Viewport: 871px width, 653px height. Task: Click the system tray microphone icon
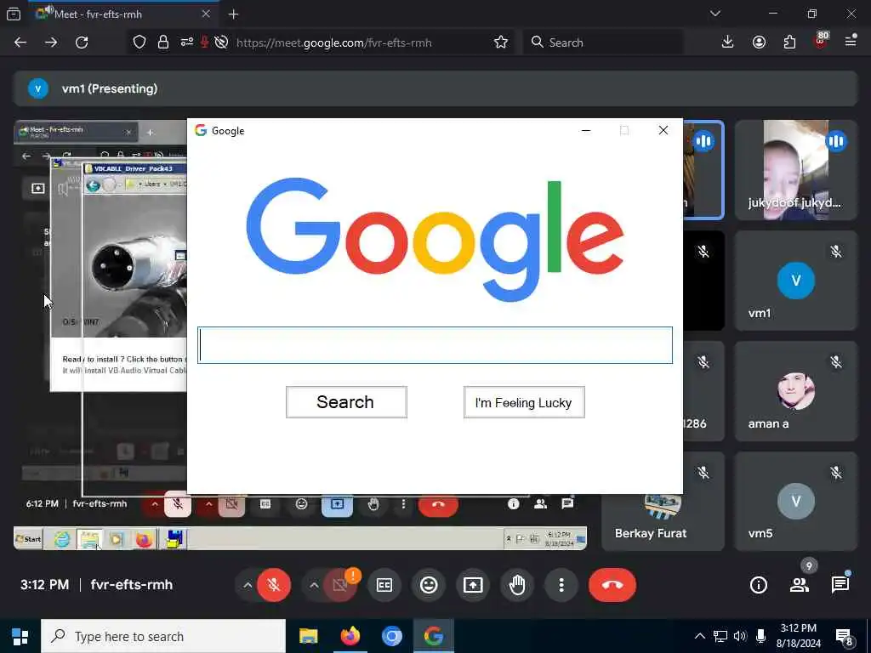click(760, 636)
